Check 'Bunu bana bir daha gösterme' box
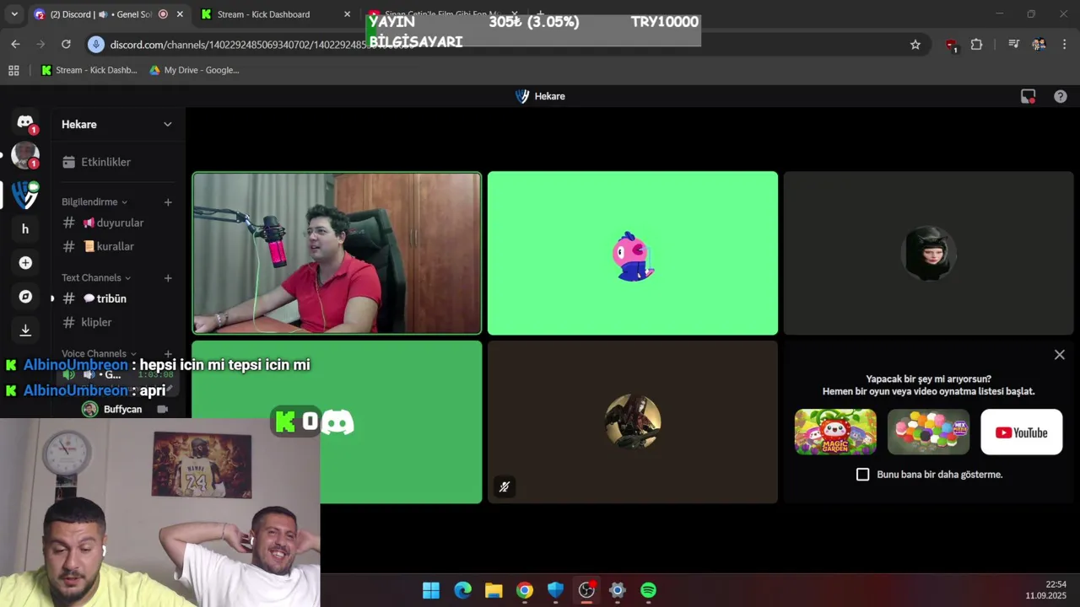Image resolution: width=1080 pixels, height=607 pixels. [x=862, y=475]
